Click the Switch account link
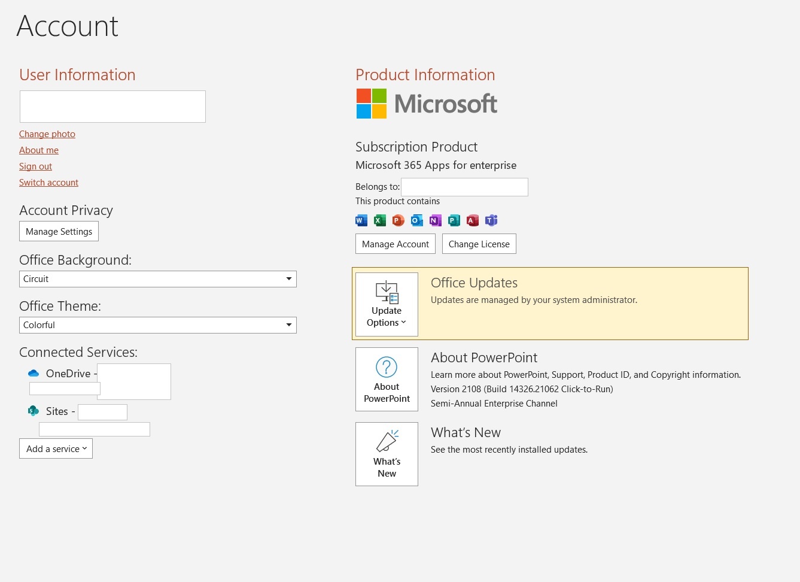The height and width of the screenshot is (582, 800). click(x=48, y=183)
